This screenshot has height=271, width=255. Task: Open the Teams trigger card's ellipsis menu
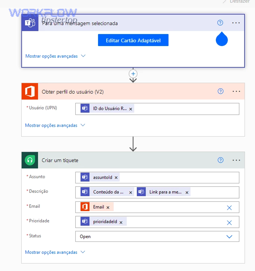click(236, 23)
